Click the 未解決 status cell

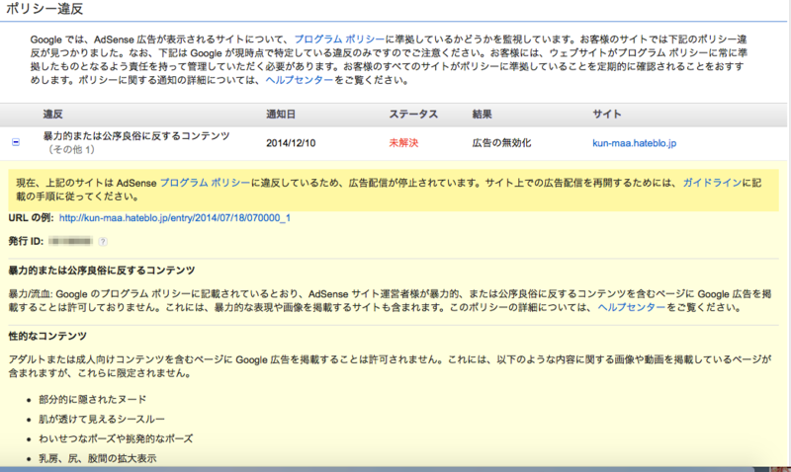[x=403, y=143]
